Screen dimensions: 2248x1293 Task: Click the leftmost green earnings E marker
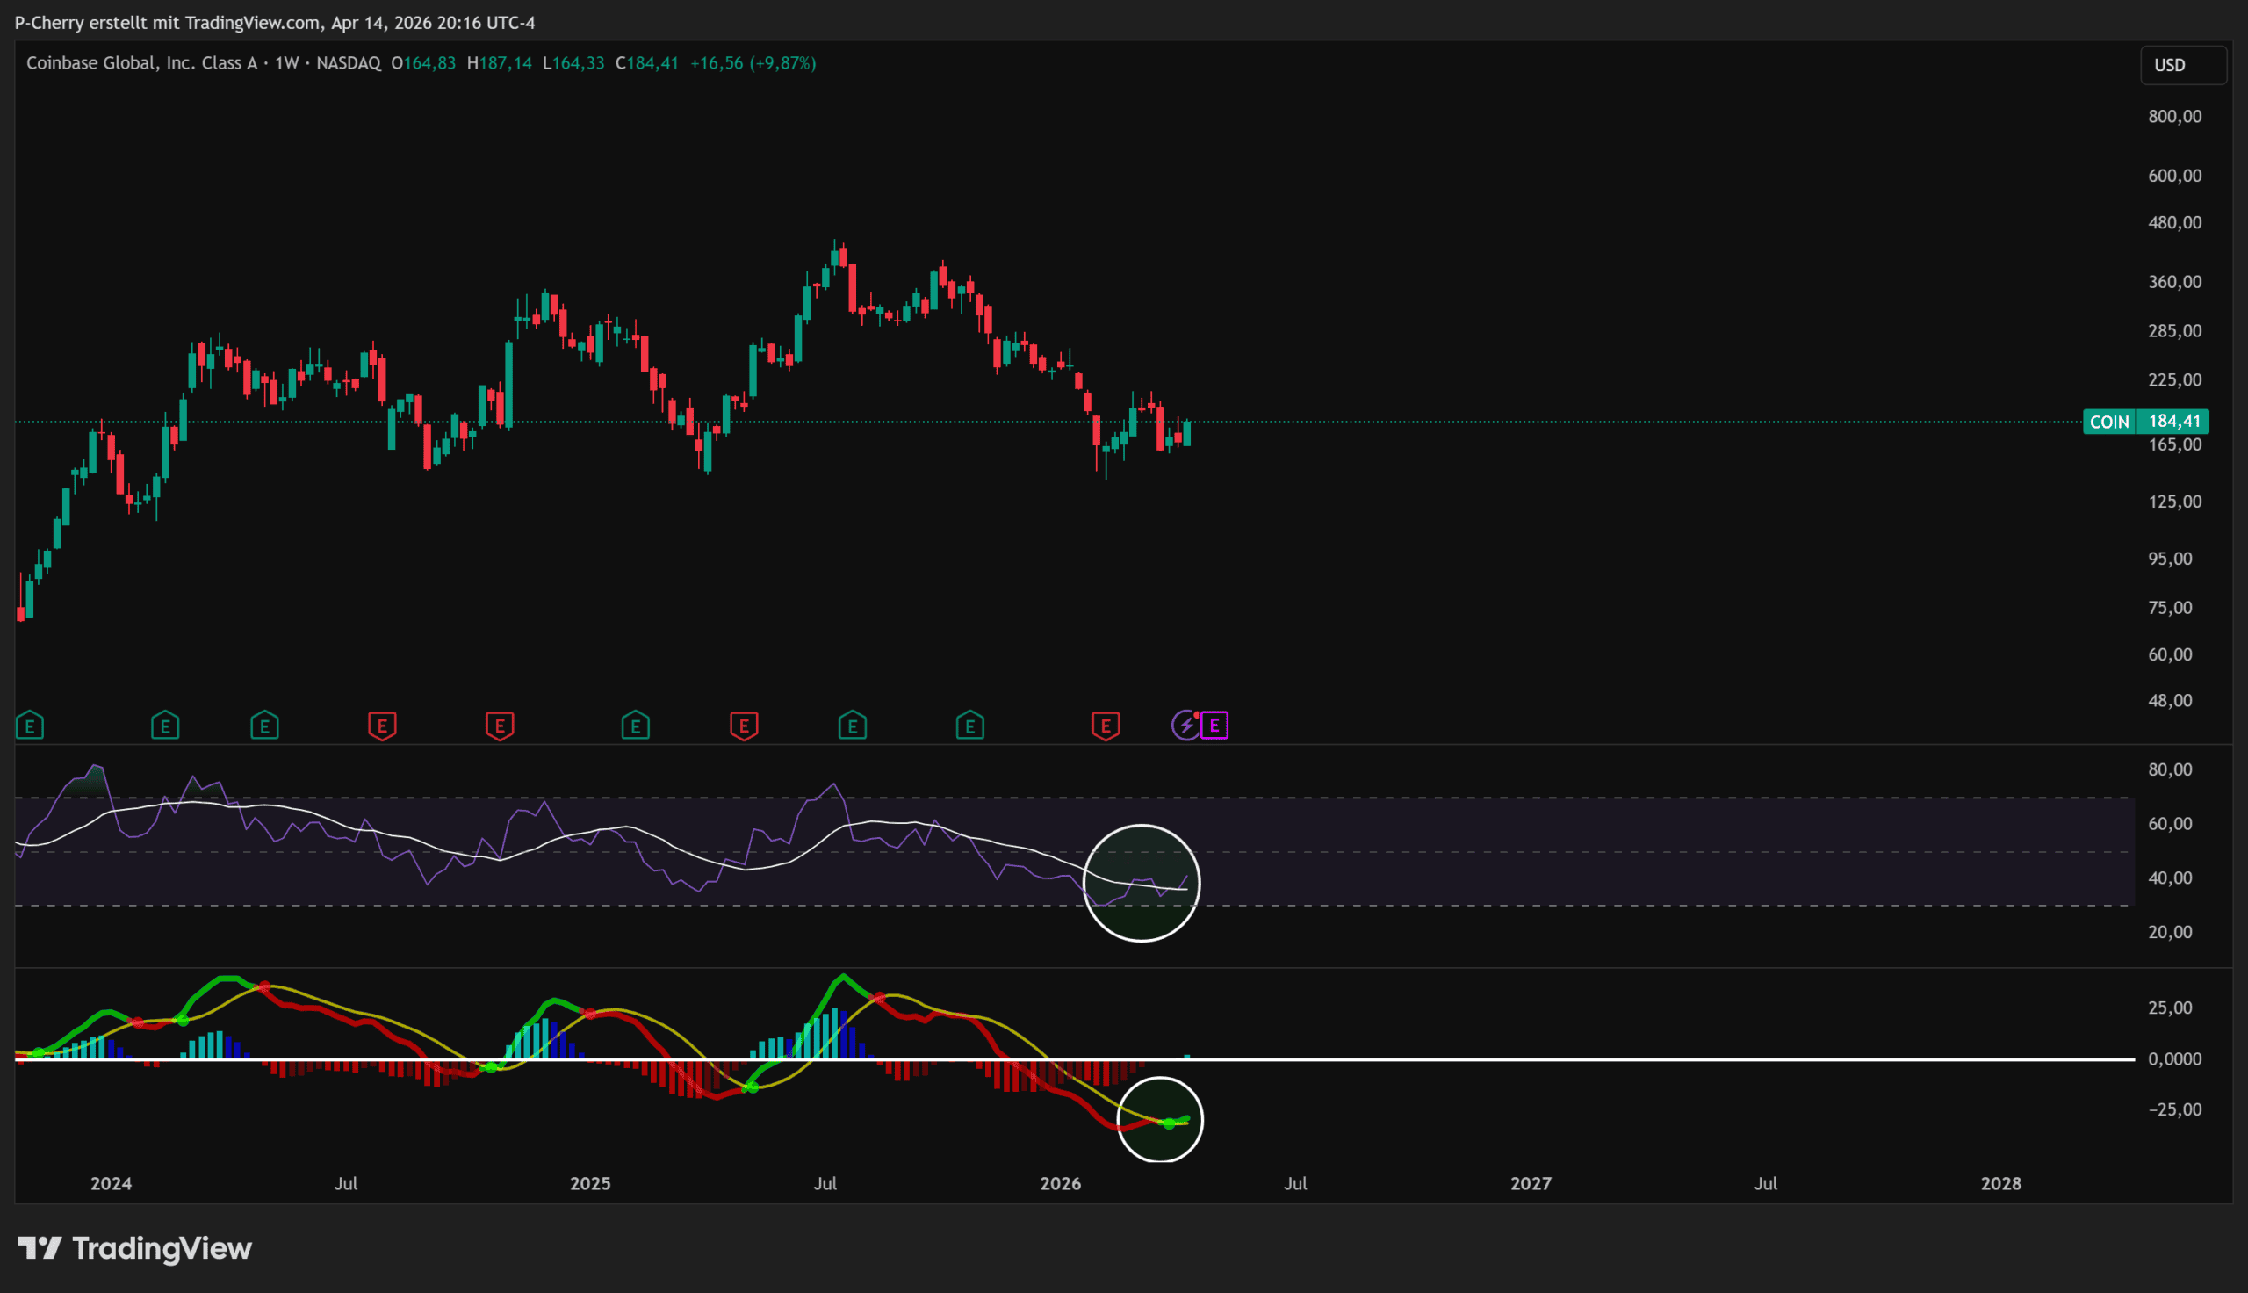30,726
